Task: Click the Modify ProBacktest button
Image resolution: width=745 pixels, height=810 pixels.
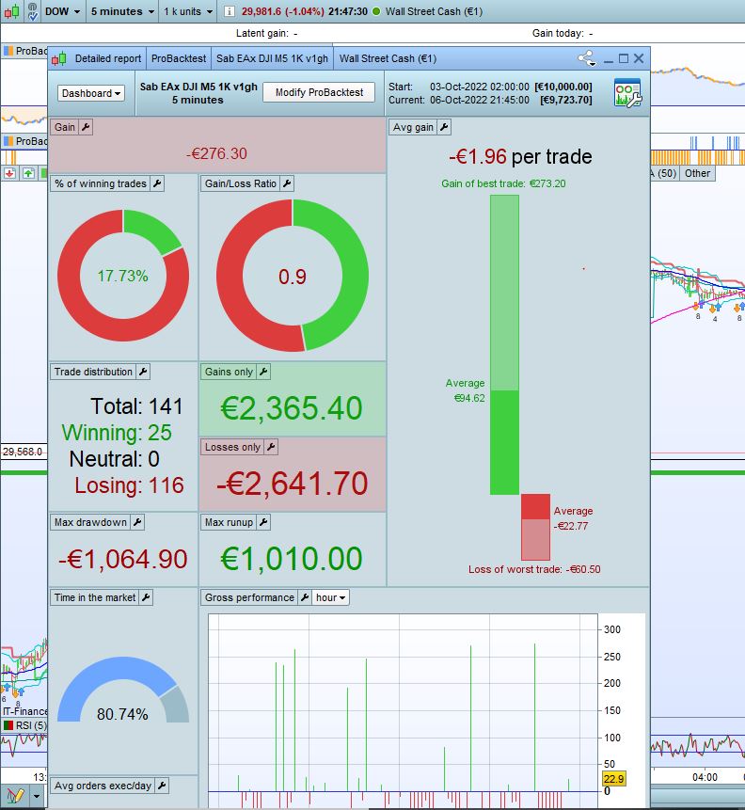Action: 319,92
